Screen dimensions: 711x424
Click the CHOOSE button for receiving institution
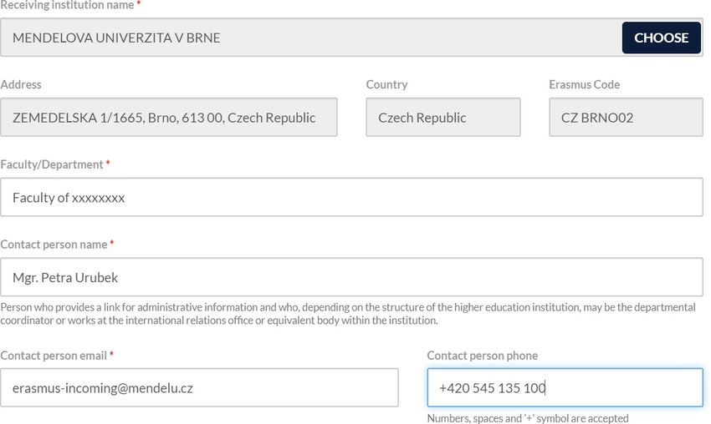tap(661, 38)
